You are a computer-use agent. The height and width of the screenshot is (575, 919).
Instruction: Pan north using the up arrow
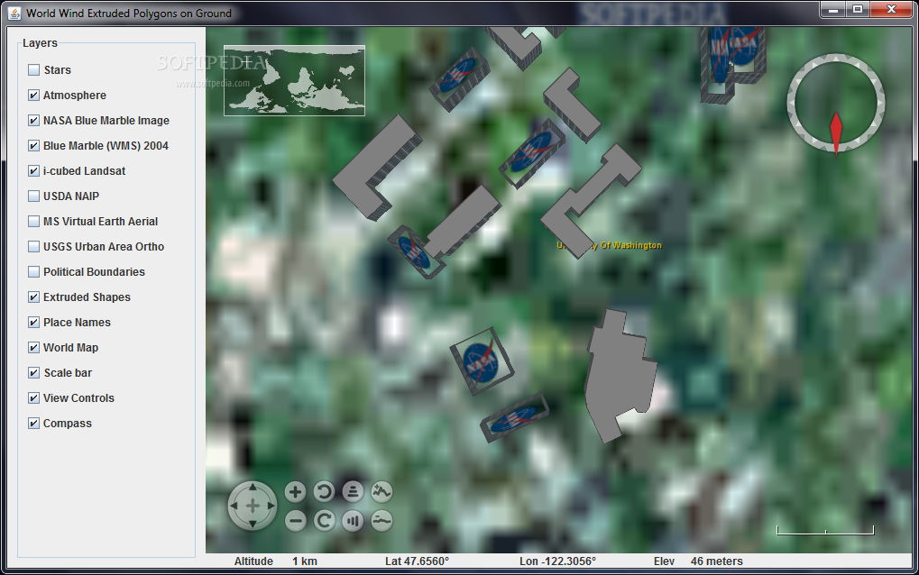[x=253, y=488]
